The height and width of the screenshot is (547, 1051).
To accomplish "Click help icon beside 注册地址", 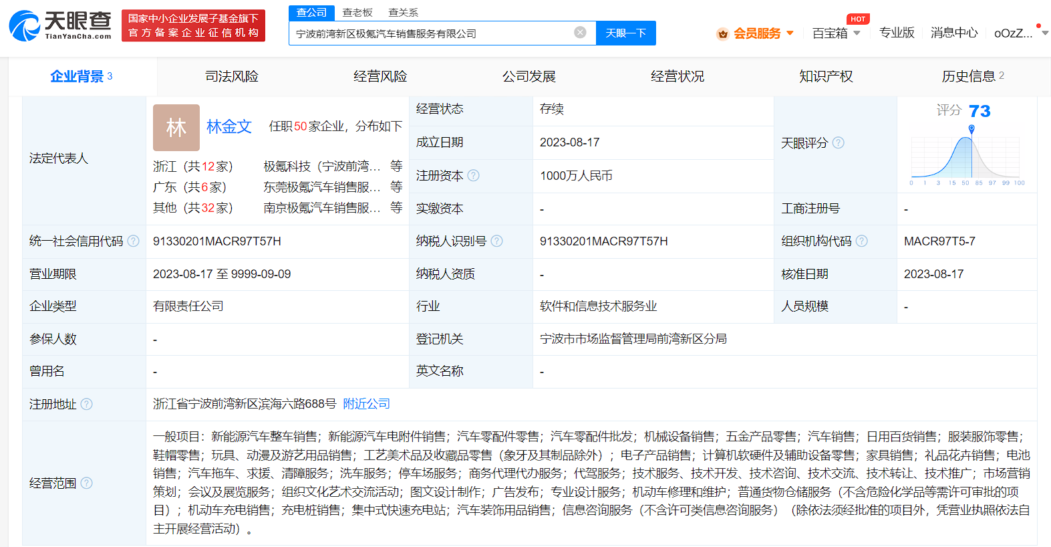I will (86, 404).
